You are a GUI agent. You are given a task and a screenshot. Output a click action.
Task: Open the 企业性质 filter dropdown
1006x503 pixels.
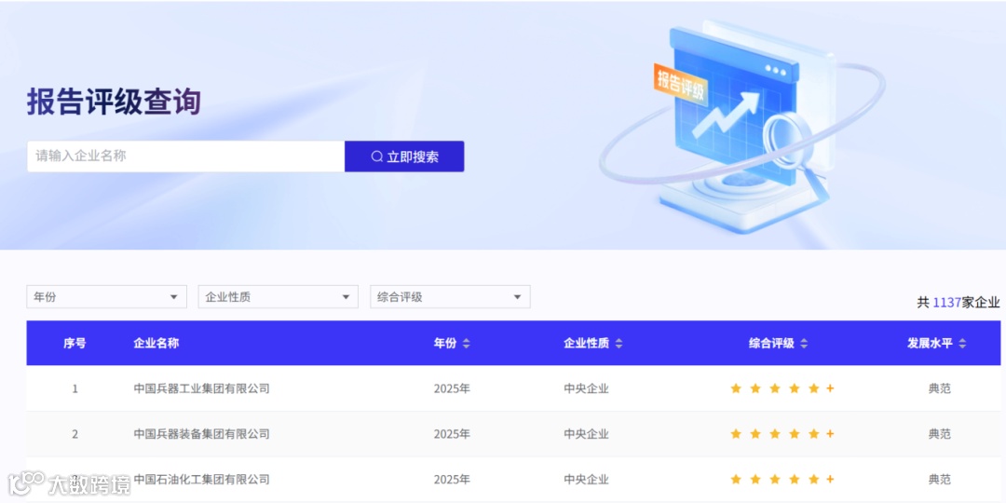coord(279,297)
